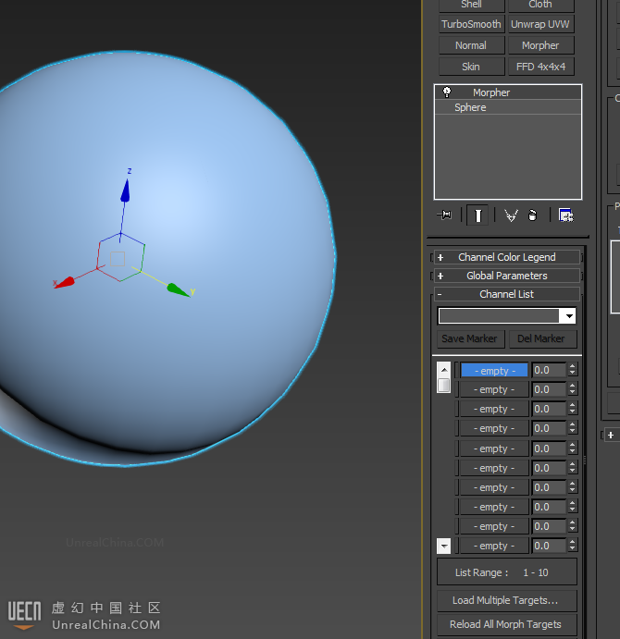Viewport: 620px width, 639px height.
Task: Open the channel marker dropdown
Action: [x=569, y=316]
